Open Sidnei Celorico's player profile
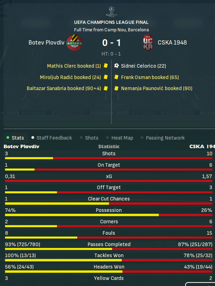Screen dimensions: 215x286 point(143,66)
